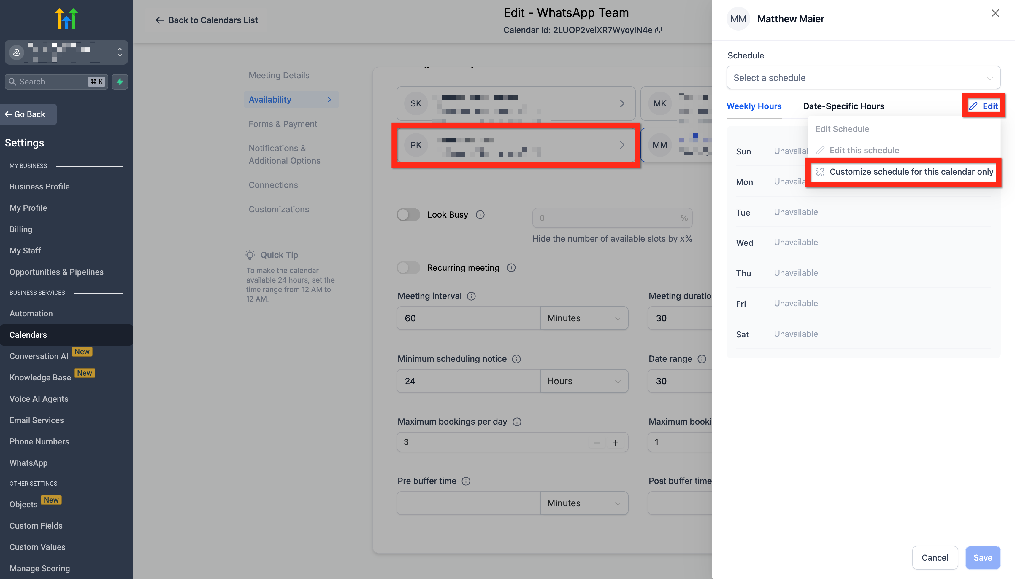Screen dimensions: 1015x579
Task: Go Back to Calendars List
Action: [x=207, y=20]
